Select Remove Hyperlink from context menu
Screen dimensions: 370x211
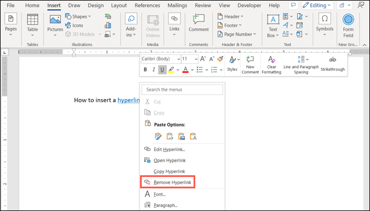click(167, 182)
